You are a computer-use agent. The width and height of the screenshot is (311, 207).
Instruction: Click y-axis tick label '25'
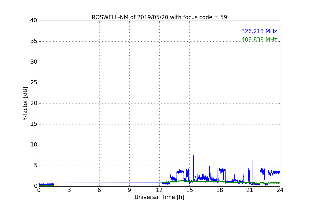coord(34,83)
